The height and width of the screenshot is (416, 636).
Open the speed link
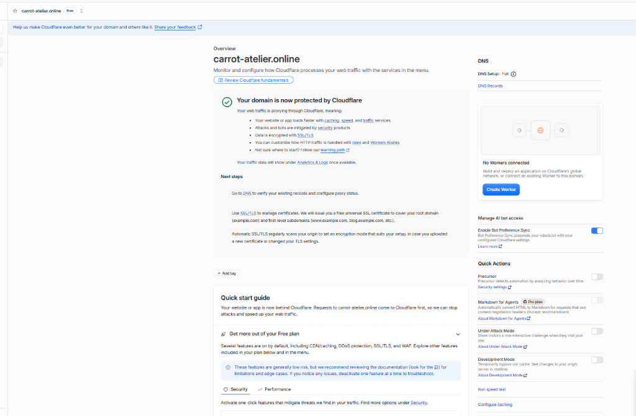(x=347, y=121)
